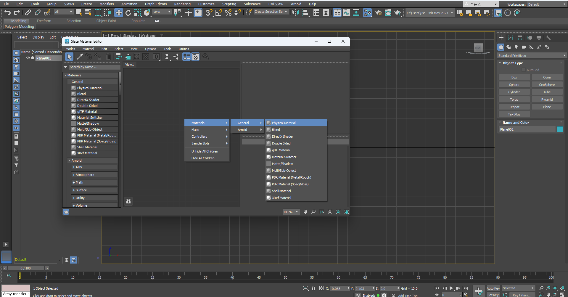Click the Auto Key button
The height and width of the screenshot is (297, 568).
point(493,288)
